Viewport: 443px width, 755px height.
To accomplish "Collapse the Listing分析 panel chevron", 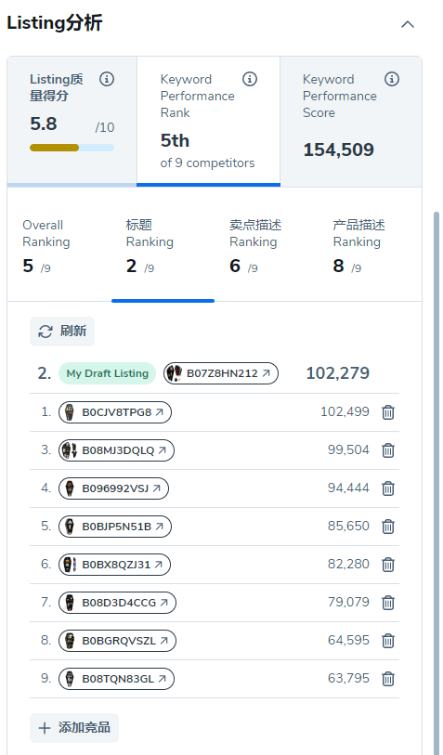I will click(408, 24).
